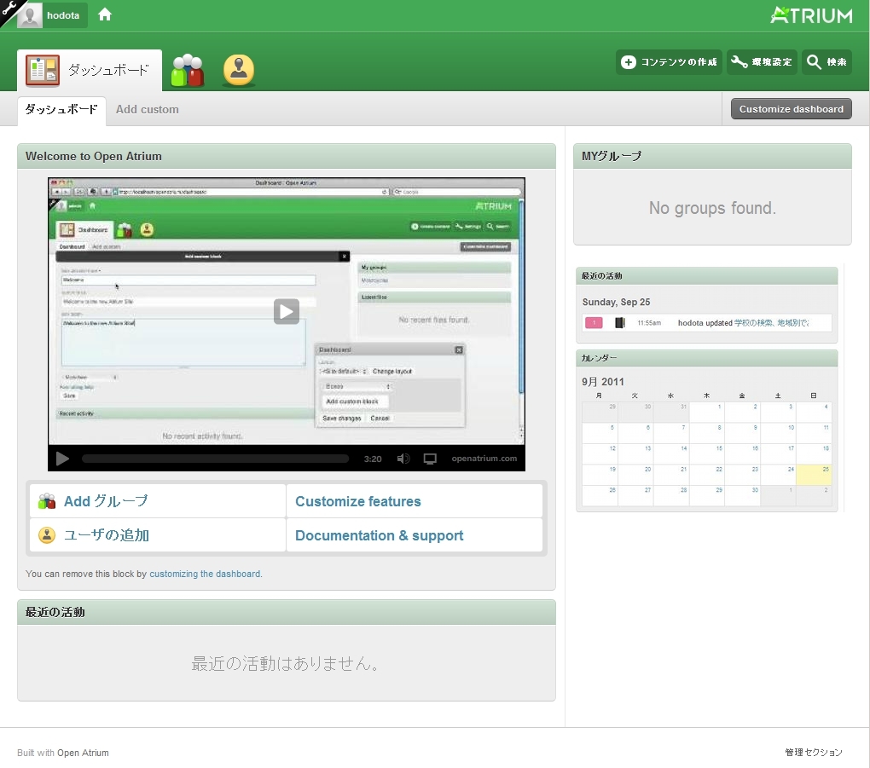
Task: Seek the video progress bar
Action: point(215,459)
